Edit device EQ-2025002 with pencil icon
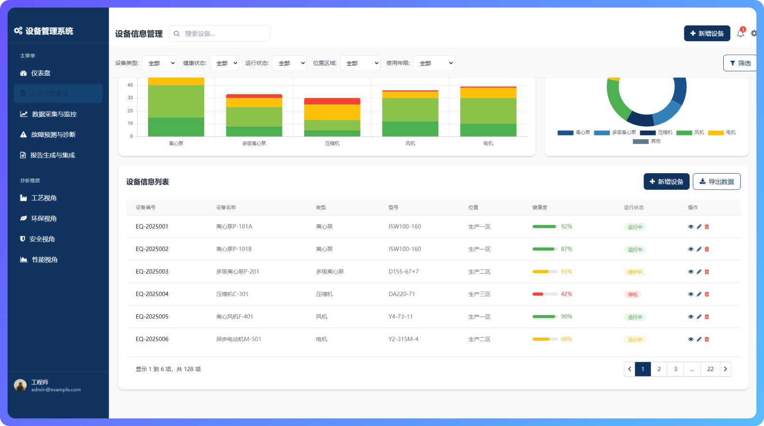This screenshot has width=764, height=426. pyautogui.click(x=699, y=249)
